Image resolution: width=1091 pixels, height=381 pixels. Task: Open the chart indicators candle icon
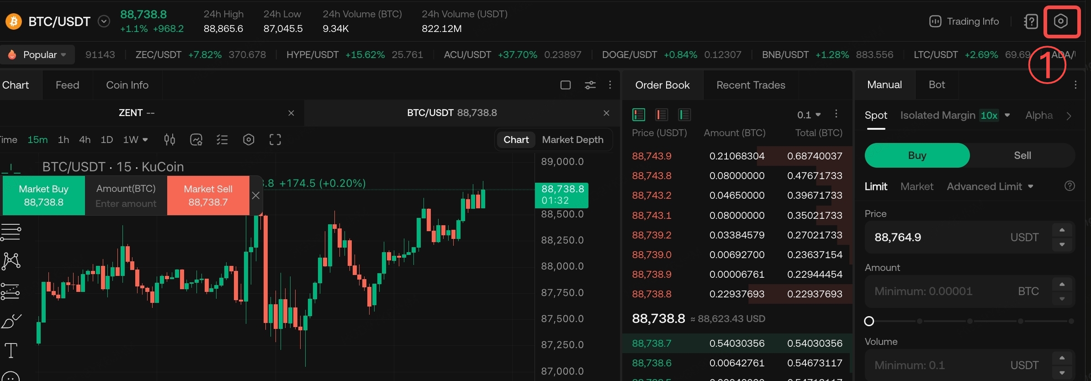point(169,139)
